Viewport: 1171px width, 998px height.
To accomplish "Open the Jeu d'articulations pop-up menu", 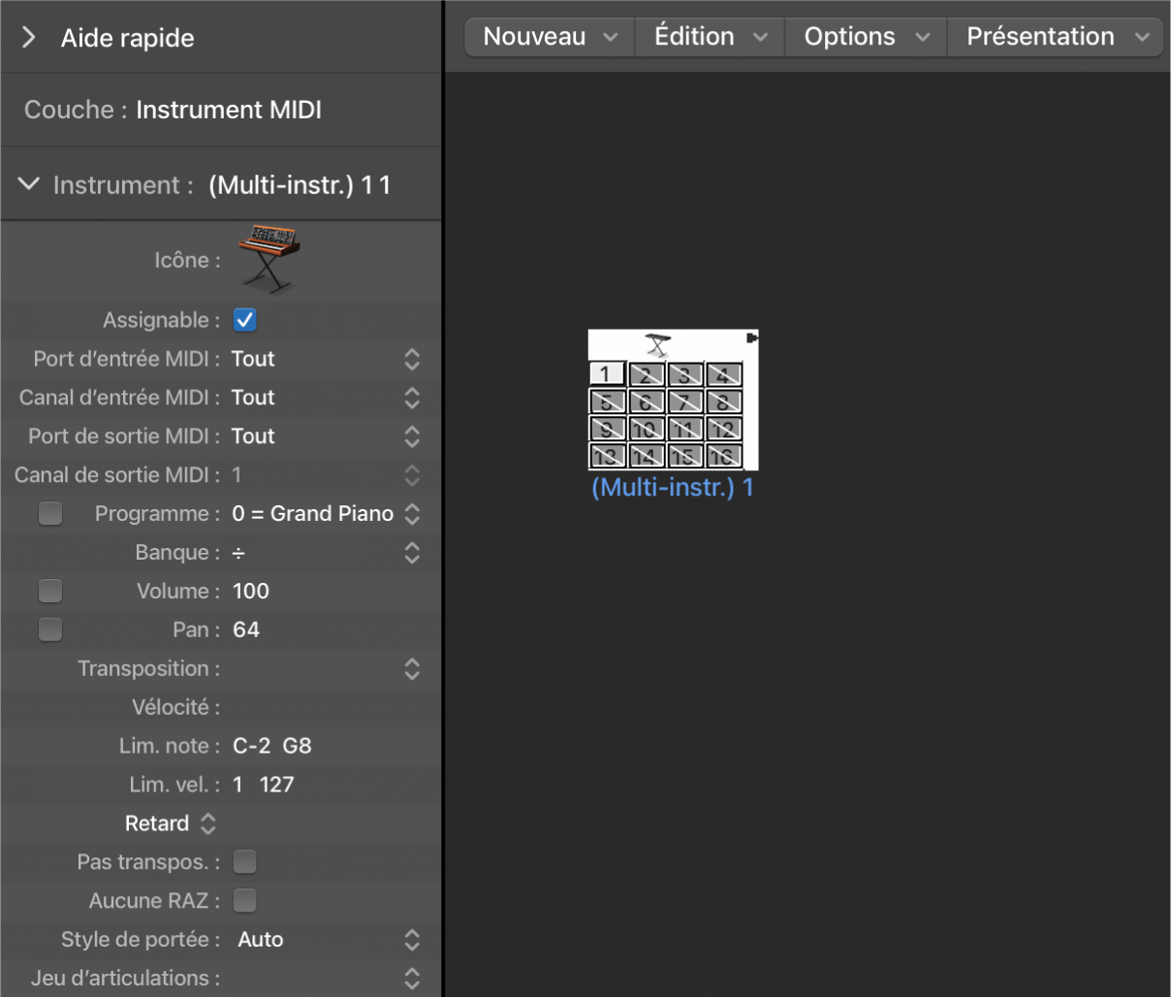I will (x=328, y=978).
